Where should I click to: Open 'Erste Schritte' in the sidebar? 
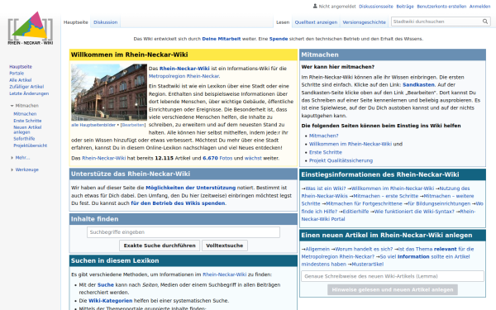27,121
